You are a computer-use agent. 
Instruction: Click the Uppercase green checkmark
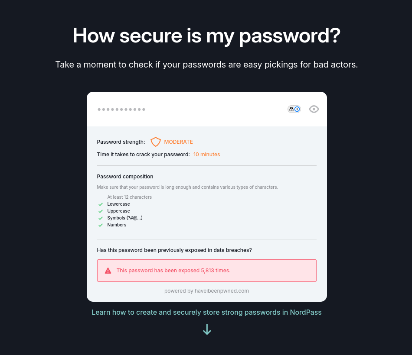pyautogui.click(x=100, y=211)
